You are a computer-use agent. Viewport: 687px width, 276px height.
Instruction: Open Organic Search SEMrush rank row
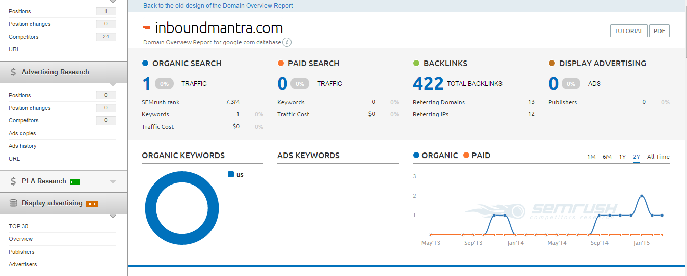(202, 102)
